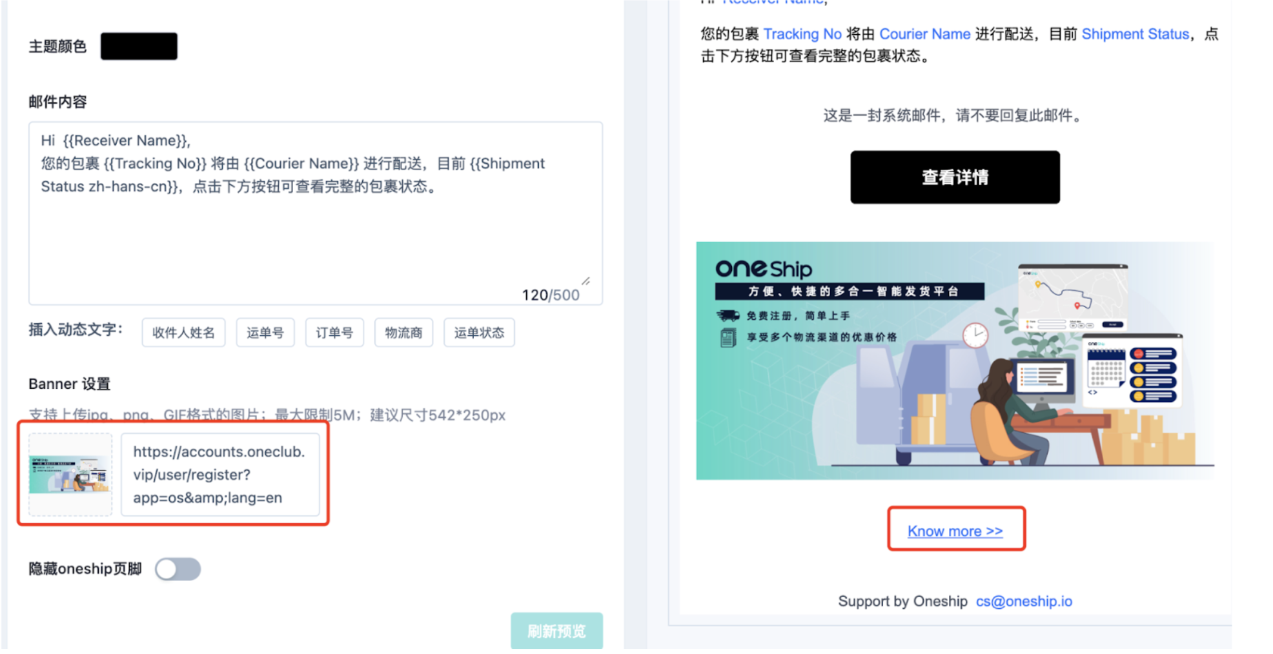1273x654 pixels.
Task: Click the 120/500 character counter
Action: tap(551, 295)
